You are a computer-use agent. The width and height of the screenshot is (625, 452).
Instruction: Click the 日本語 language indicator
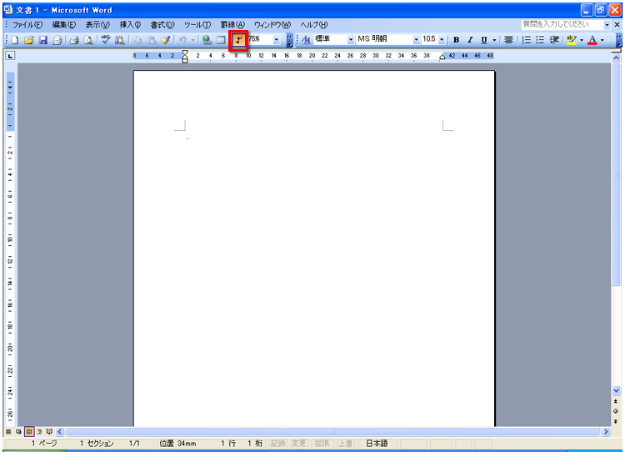(x=377, y=443)
